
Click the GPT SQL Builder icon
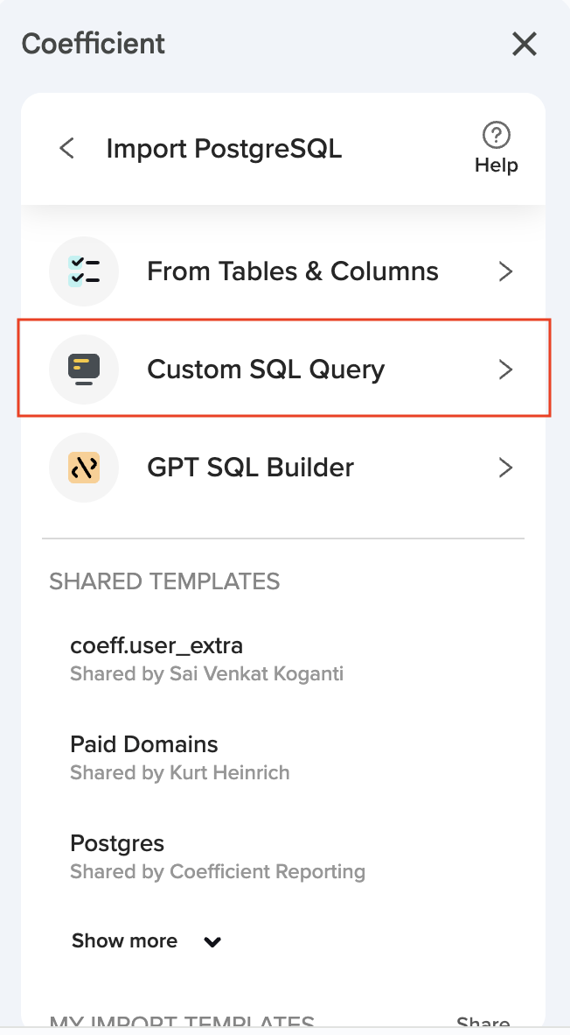tap(84, 468)
